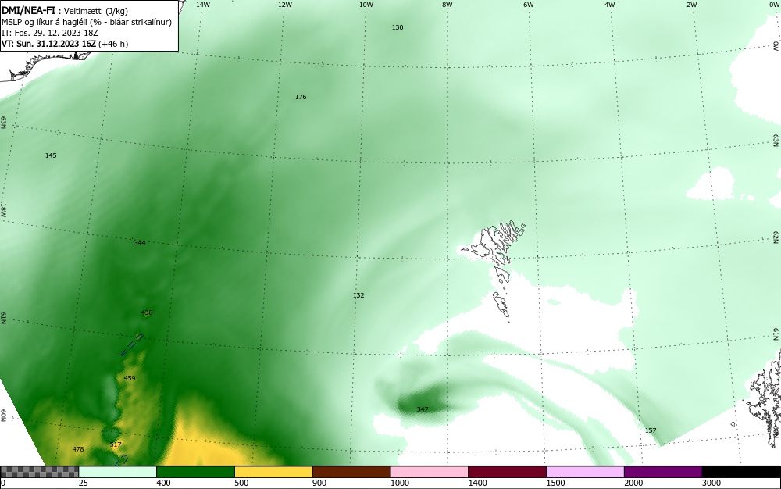Click the legend label 500
This screenshot has height=489, width=781.
tap(241, 483)
